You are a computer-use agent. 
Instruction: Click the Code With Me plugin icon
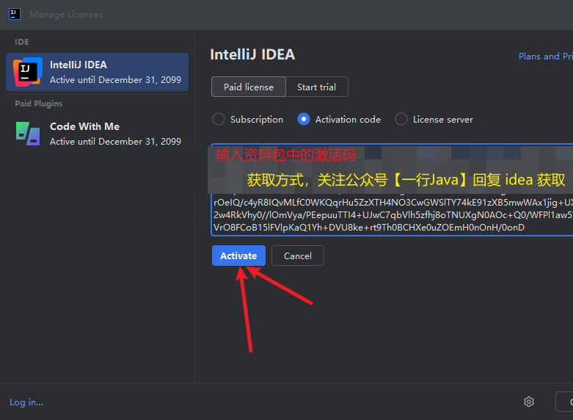[28, 134]
